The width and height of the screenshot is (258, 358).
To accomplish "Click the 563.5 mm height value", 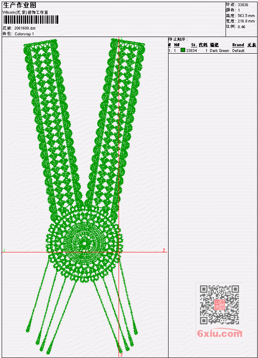I will tap(246, 16).
